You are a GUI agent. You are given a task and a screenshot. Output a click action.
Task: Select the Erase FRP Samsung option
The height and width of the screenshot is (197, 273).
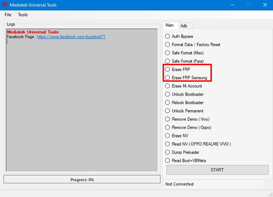pyautogui.click(x=168, y=78)
